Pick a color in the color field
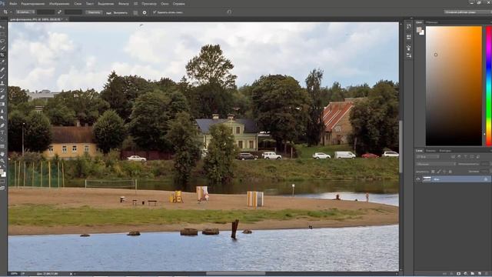Screen dimensions: 492x277 [x=454, y=86]
